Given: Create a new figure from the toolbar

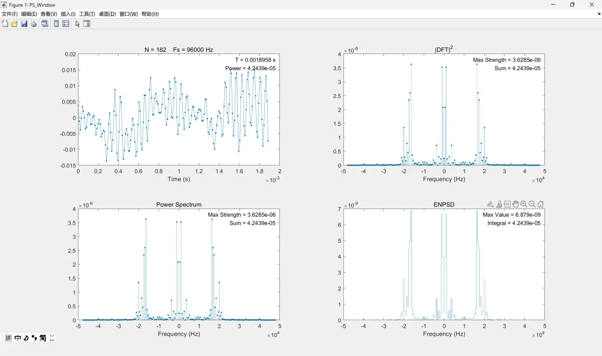Looking at the screenshot, I should [5, 24].
